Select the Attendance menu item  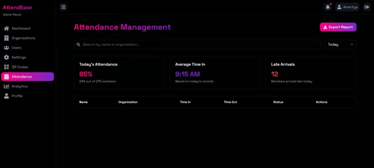tap(27, 77)
